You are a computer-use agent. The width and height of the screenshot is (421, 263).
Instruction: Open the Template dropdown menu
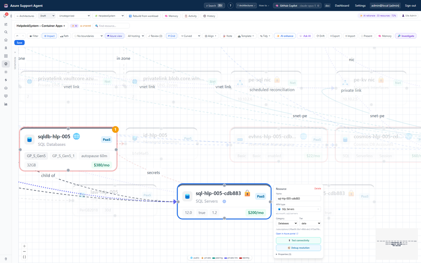(x=246, y=36)
